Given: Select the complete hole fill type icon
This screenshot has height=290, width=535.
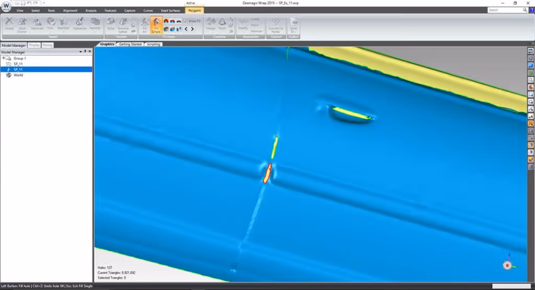Looking at the screenshot, I should coord(166,29).
